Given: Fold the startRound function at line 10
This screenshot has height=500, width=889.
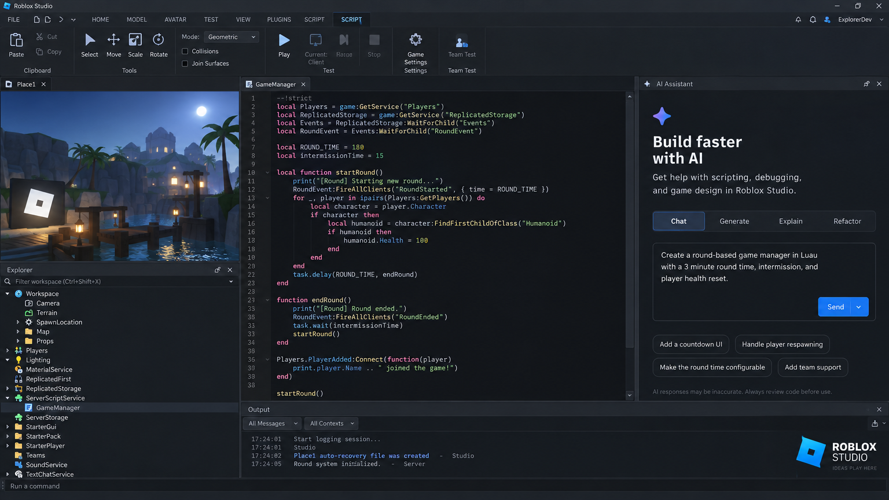Looking at the screenshot, I should tap(267, 172).
